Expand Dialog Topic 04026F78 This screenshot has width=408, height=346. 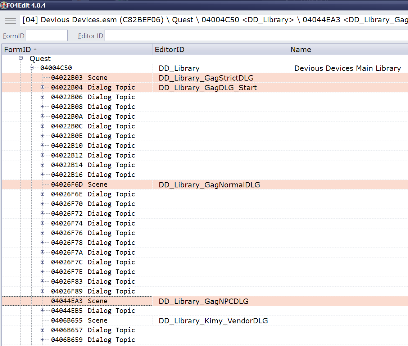click(42, 242)
